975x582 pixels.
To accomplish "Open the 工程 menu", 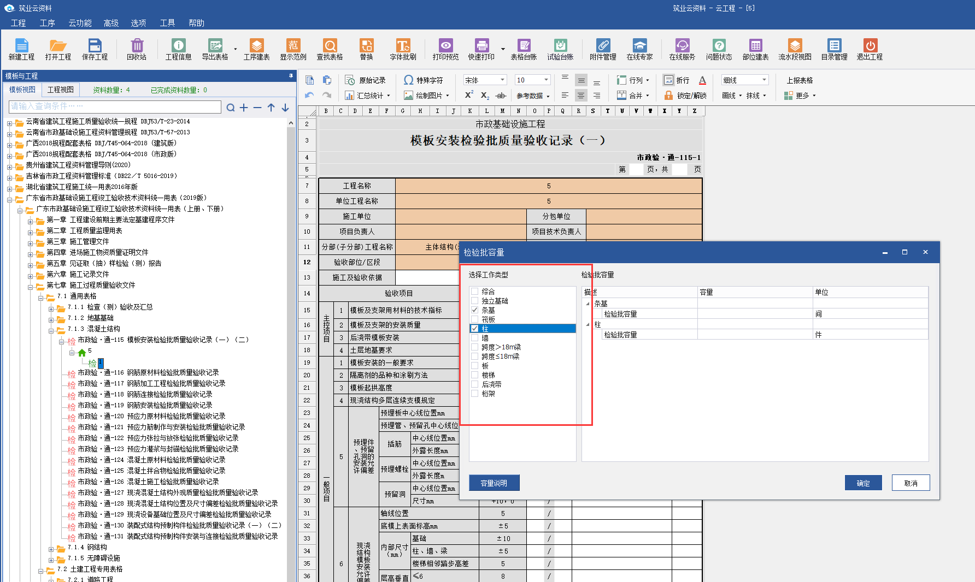I will 18,23.
